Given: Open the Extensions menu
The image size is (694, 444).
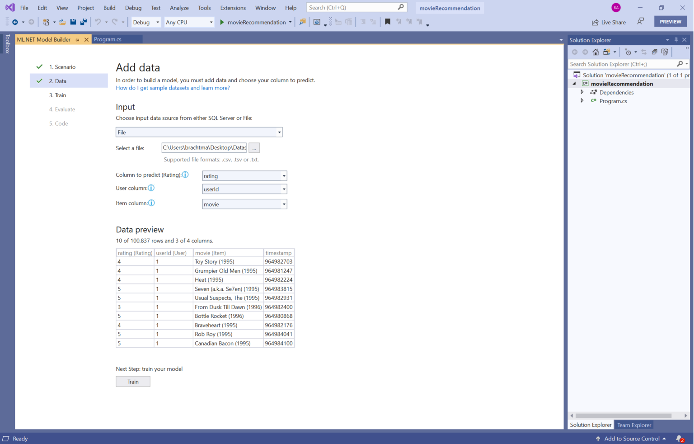Looking at the screenshot, I should (x=233, y=8).
